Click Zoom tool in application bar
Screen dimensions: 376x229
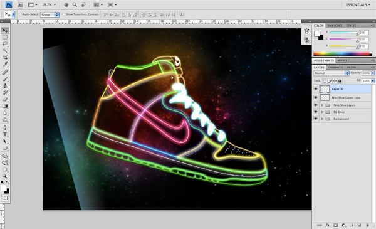tap(75, 4)
